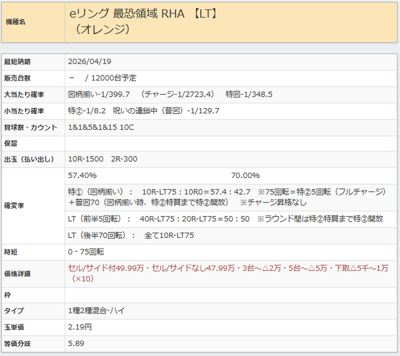
Task: Click the 特①（図柄揃い） description line
Action: coord(227,197)
